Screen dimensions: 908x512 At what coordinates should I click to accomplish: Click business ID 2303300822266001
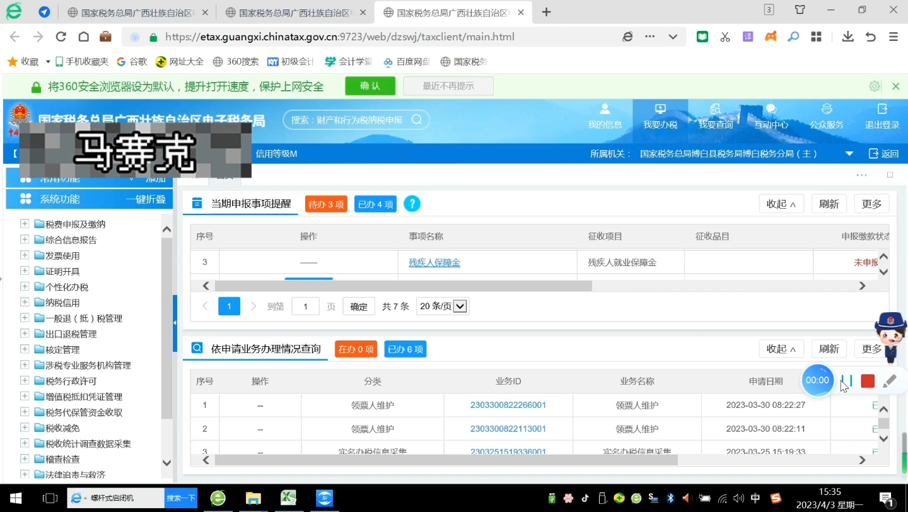click(x=508, y=405)
